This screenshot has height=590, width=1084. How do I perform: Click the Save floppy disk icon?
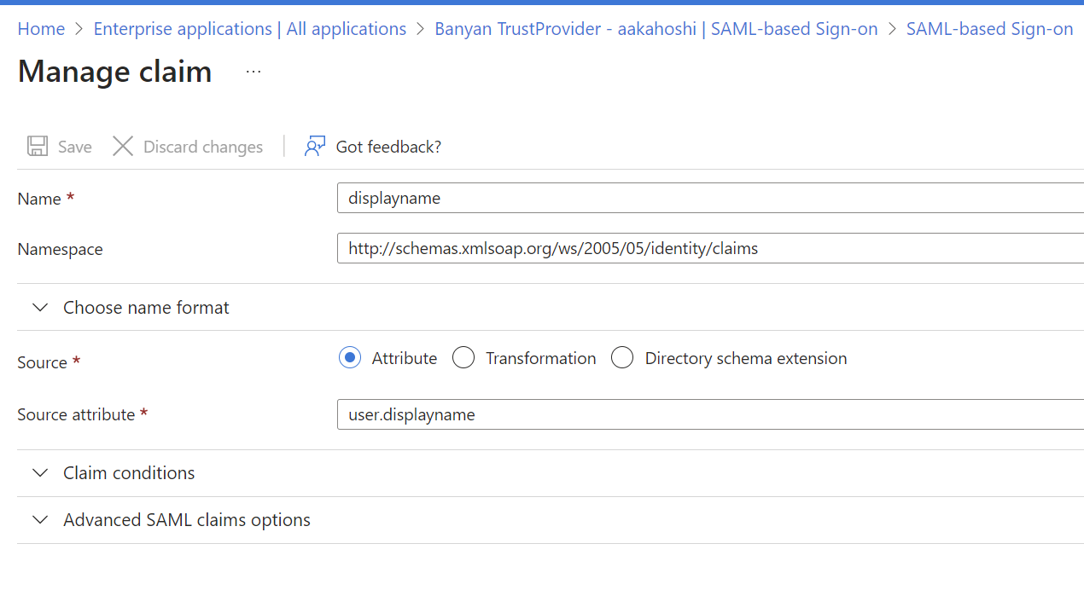[38, 147]
